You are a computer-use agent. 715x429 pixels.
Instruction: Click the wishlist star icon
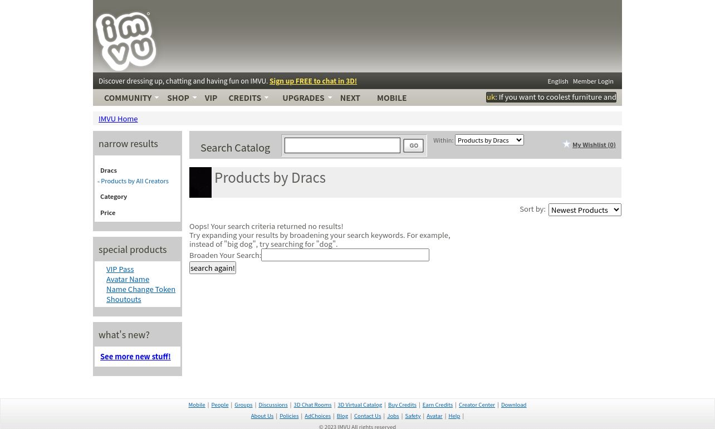coord(566,144)
